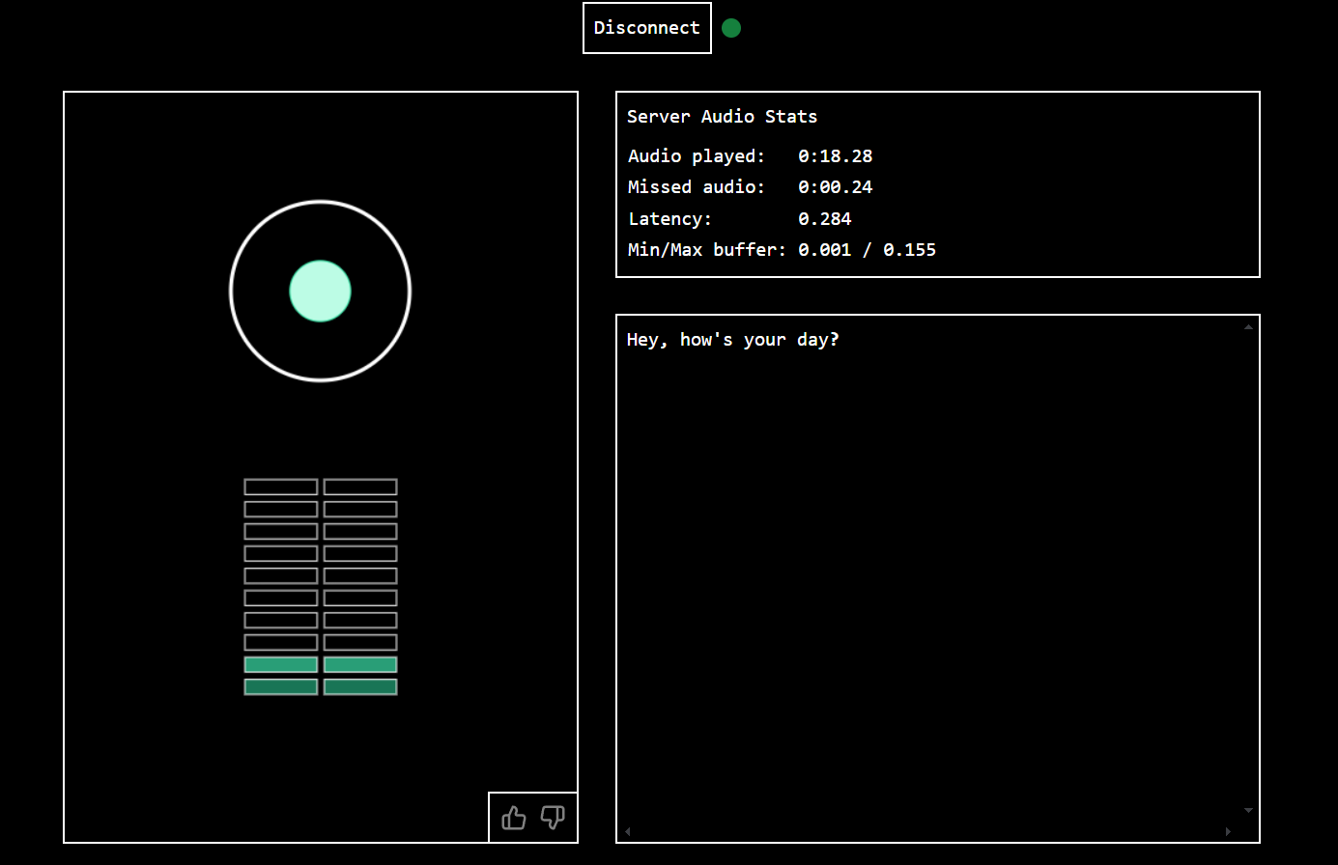
Task: Click the Disconnect button
Action: [x=647, y=28]
